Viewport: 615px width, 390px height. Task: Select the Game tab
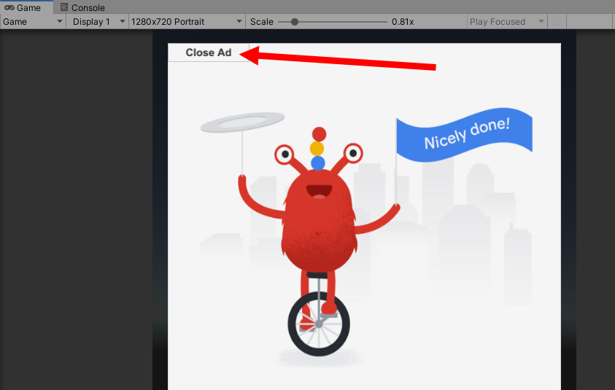(x=27, y=7)
